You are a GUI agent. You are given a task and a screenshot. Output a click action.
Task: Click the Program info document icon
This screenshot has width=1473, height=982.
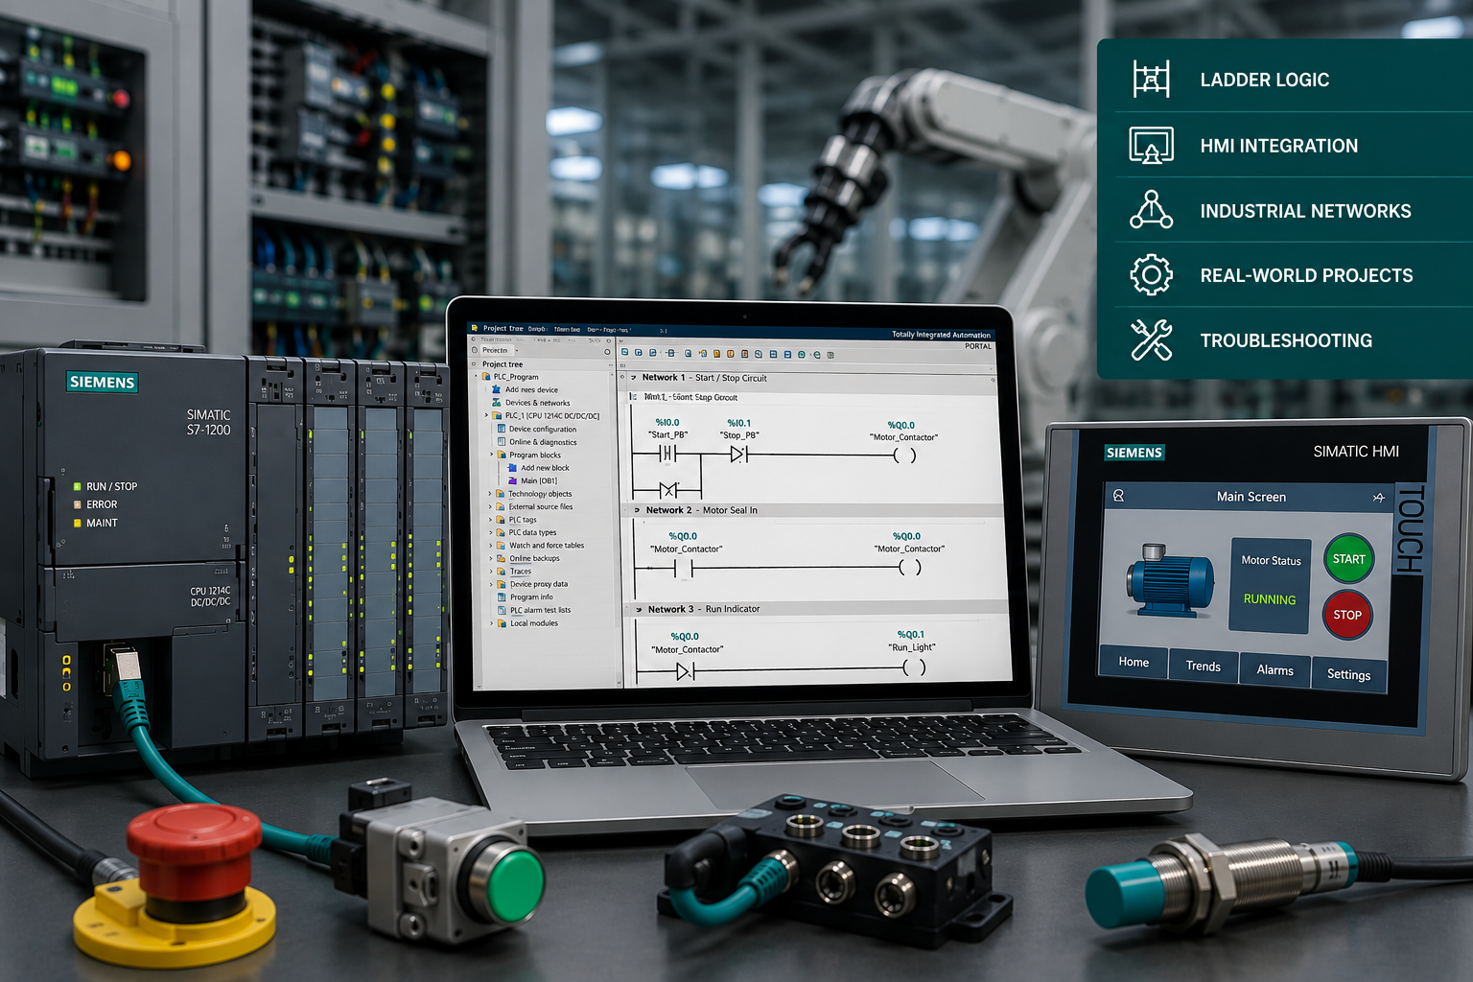point(502,596)
